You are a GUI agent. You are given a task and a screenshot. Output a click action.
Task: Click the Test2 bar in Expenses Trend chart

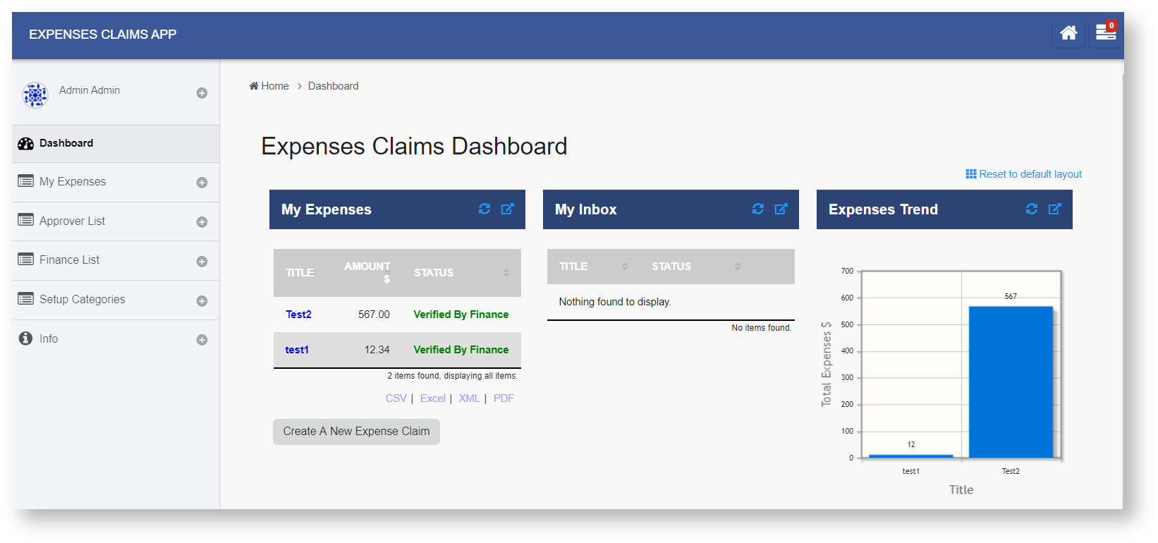1011,382
